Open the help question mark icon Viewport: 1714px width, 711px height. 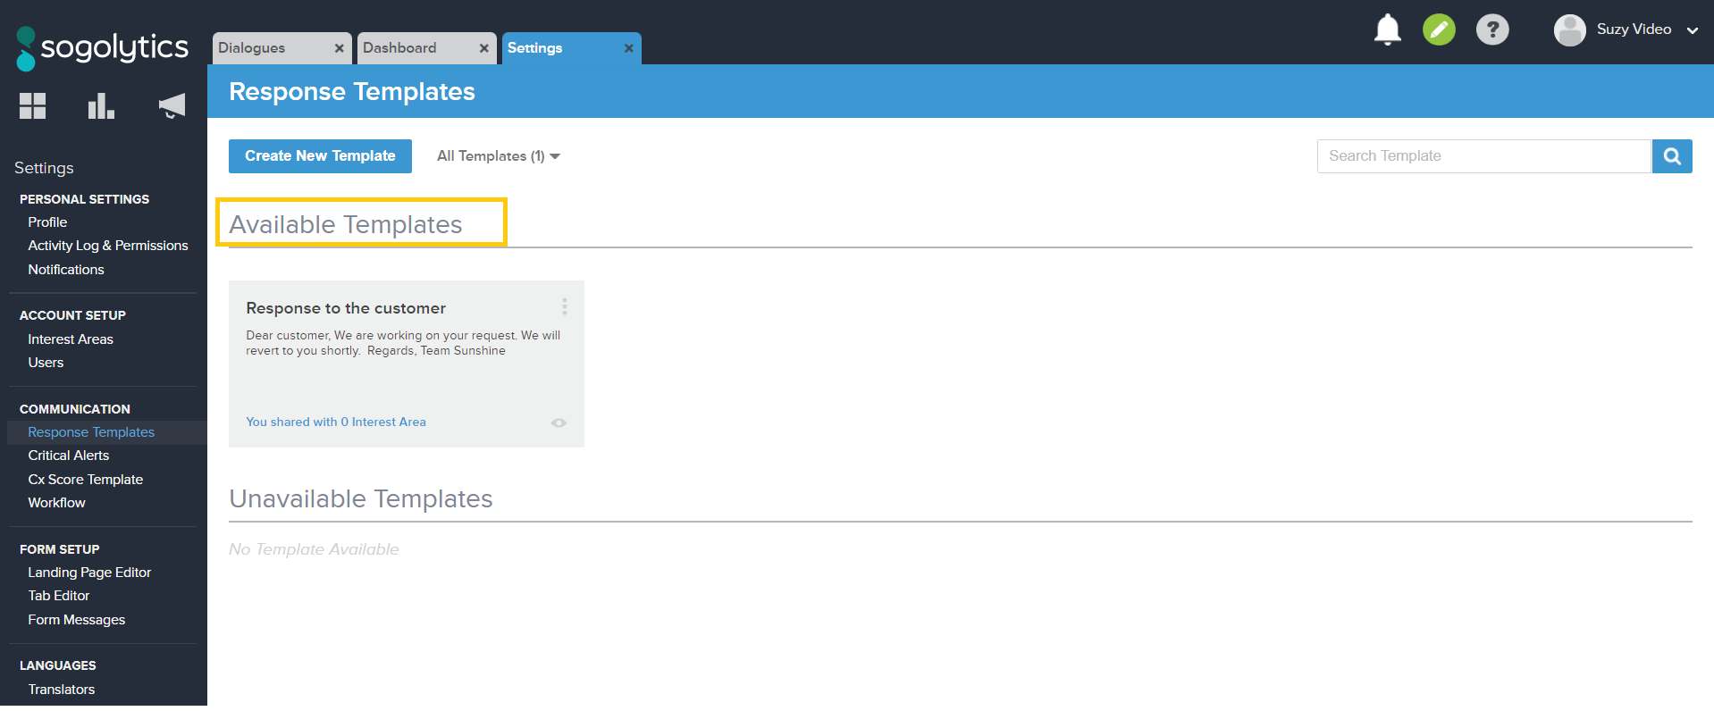[1491, 29]
